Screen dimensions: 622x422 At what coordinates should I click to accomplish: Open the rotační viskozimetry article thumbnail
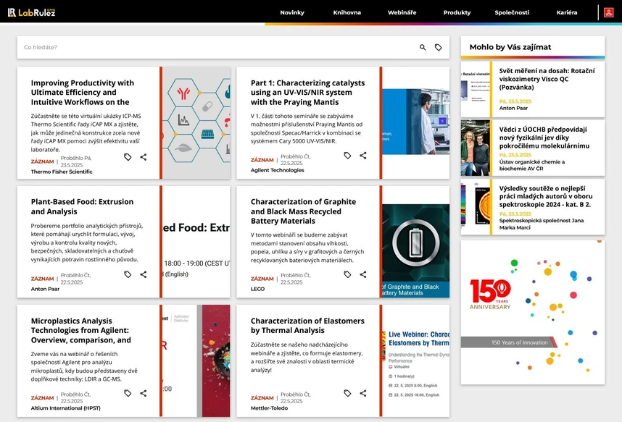click(476, 89)
